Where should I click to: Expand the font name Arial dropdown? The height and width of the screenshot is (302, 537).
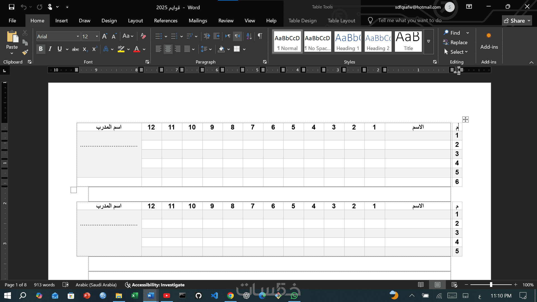[78, 36]
